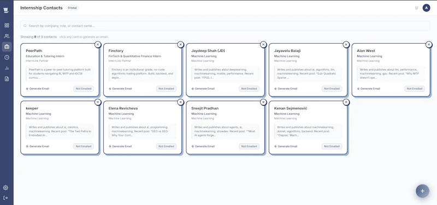This screenshot has height=205, width=437.
Task: Click the Finctory card title
Action: point(116,51)
